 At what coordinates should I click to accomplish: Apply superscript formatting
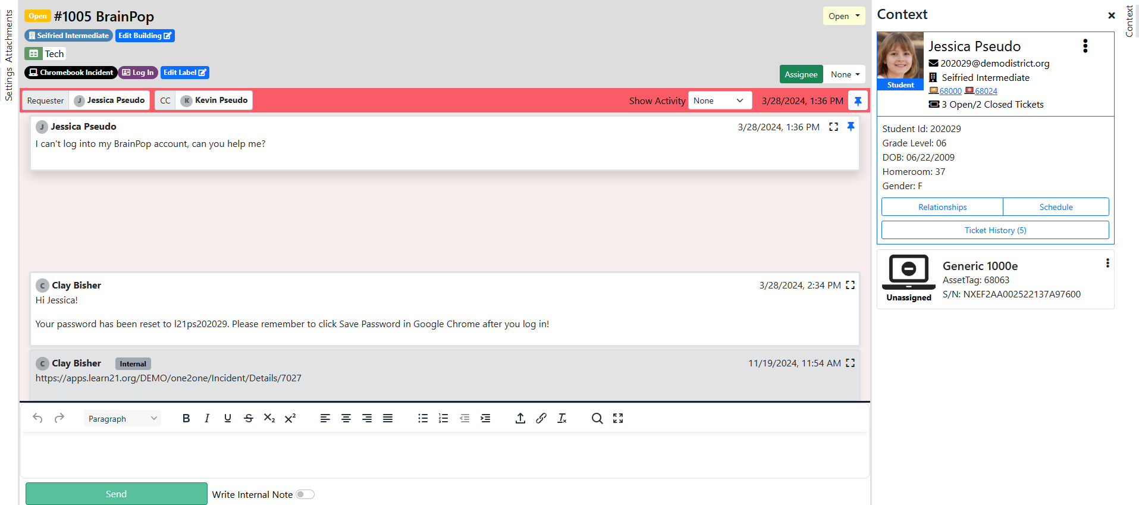tap(290, 418)
